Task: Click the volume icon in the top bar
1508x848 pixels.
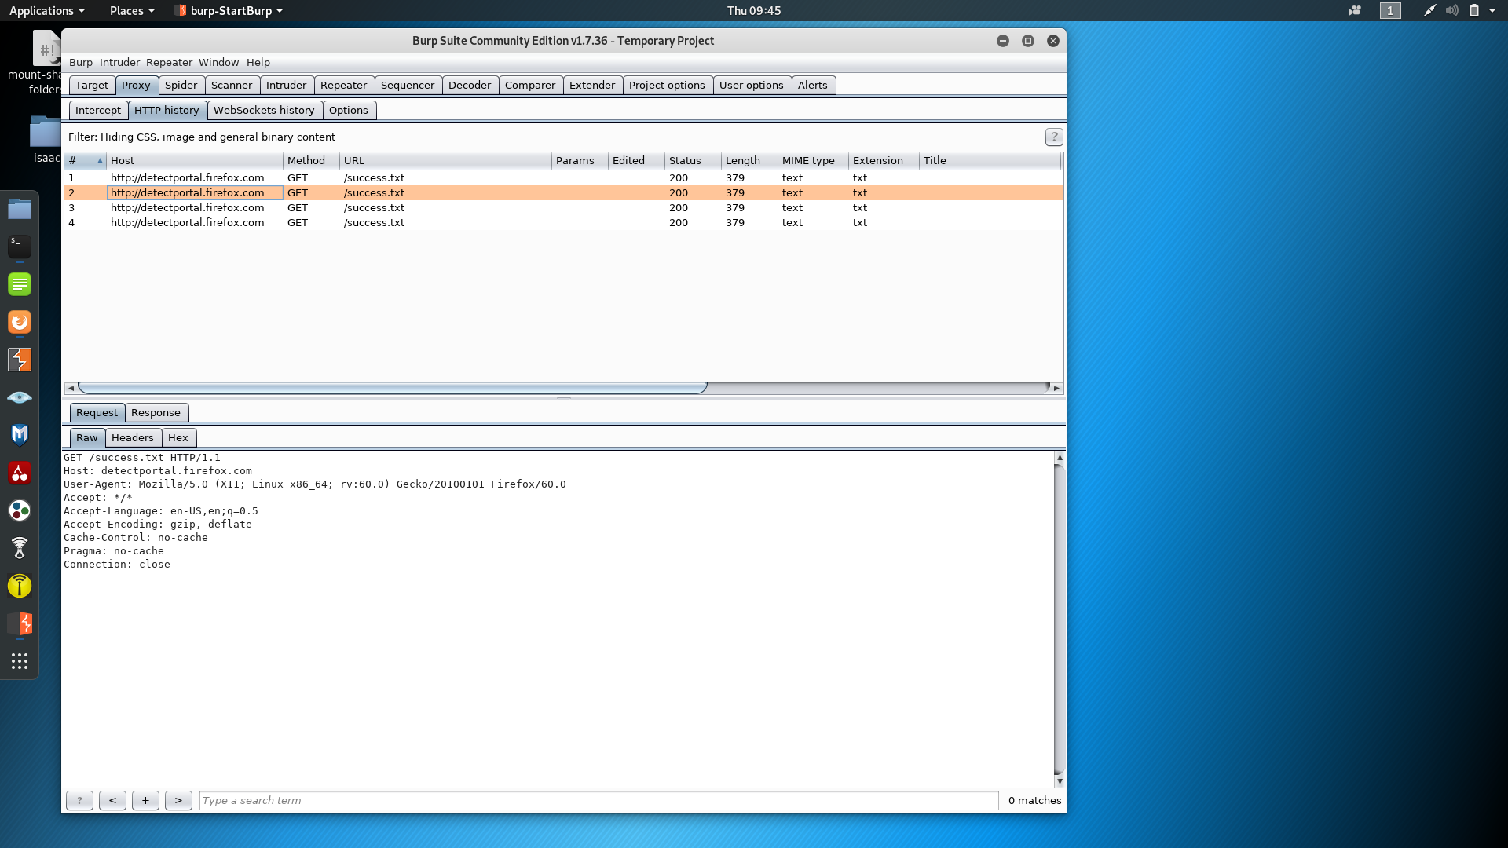Action: [x=1451, y=10]
